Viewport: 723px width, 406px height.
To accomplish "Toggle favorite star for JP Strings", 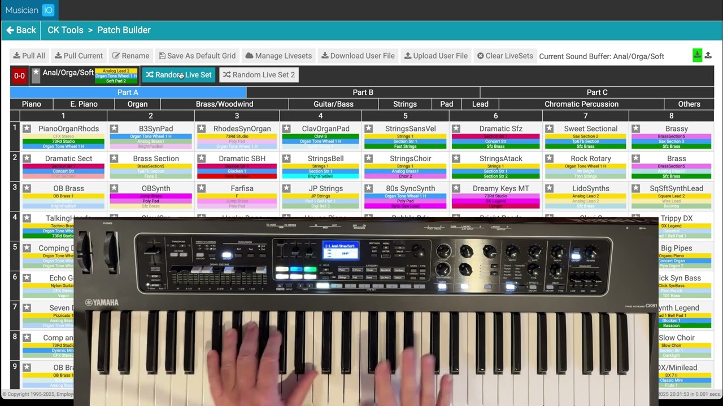I will point(286,188).
